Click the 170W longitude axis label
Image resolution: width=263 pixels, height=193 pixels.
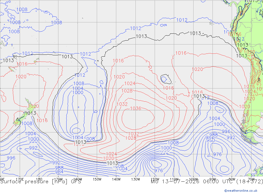point(58,179)
